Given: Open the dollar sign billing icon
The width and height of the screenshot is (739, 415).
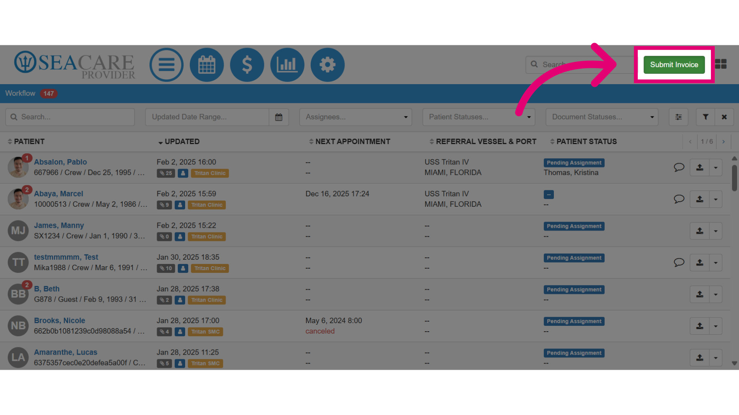Looking at the screenshot, I should pos(247,65).
